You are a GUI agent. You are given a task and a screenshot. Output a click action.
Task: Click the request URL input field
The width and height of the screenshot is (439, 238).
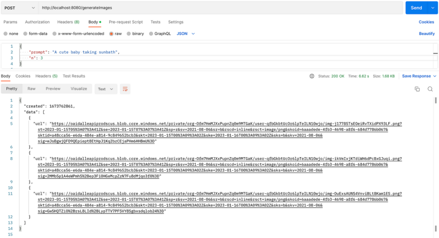coord(221,8)
